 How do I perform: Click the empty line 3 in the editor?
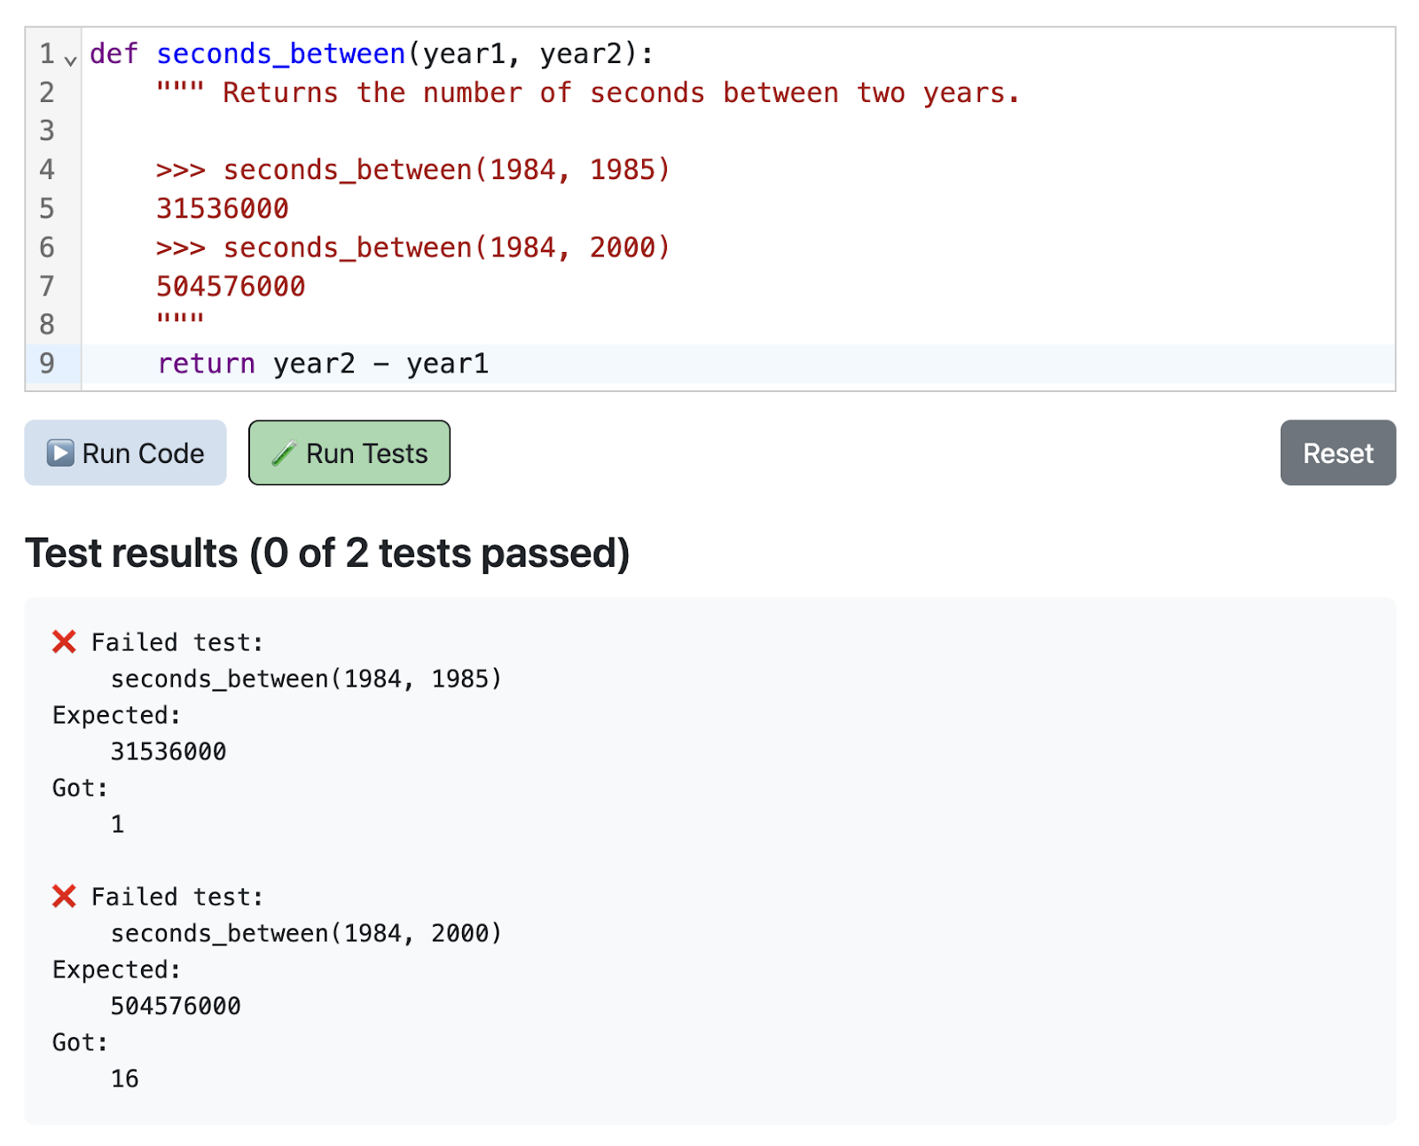(x=738, y=131)
